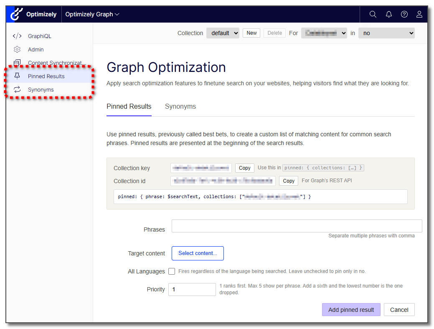Focus the Phrases input field

(297, 226)
